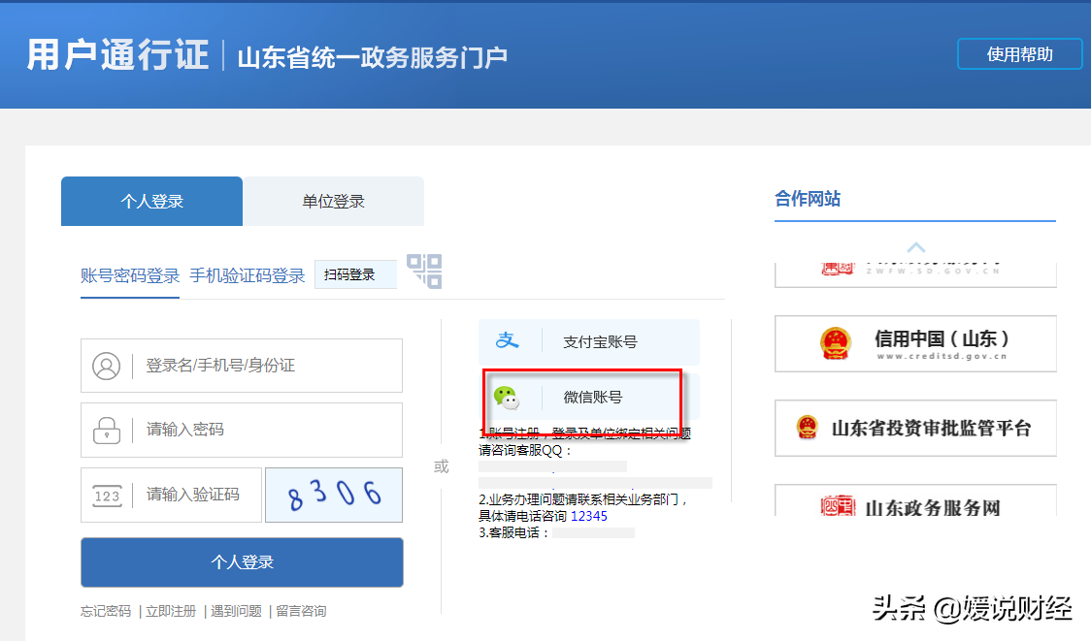Open 山东政务服务网 partner site
This screenshot has width=1091, height=641.
(x=915, y=500)
